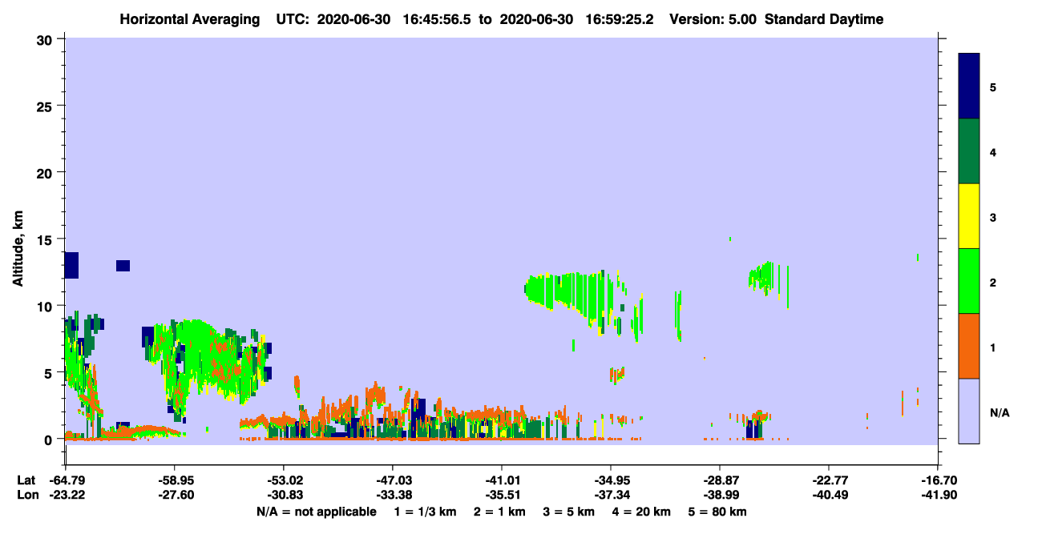The width and height of the screenshot is (1042, 534).
Task: Click the longitude value -41.90
Action: tap(938, 495)
